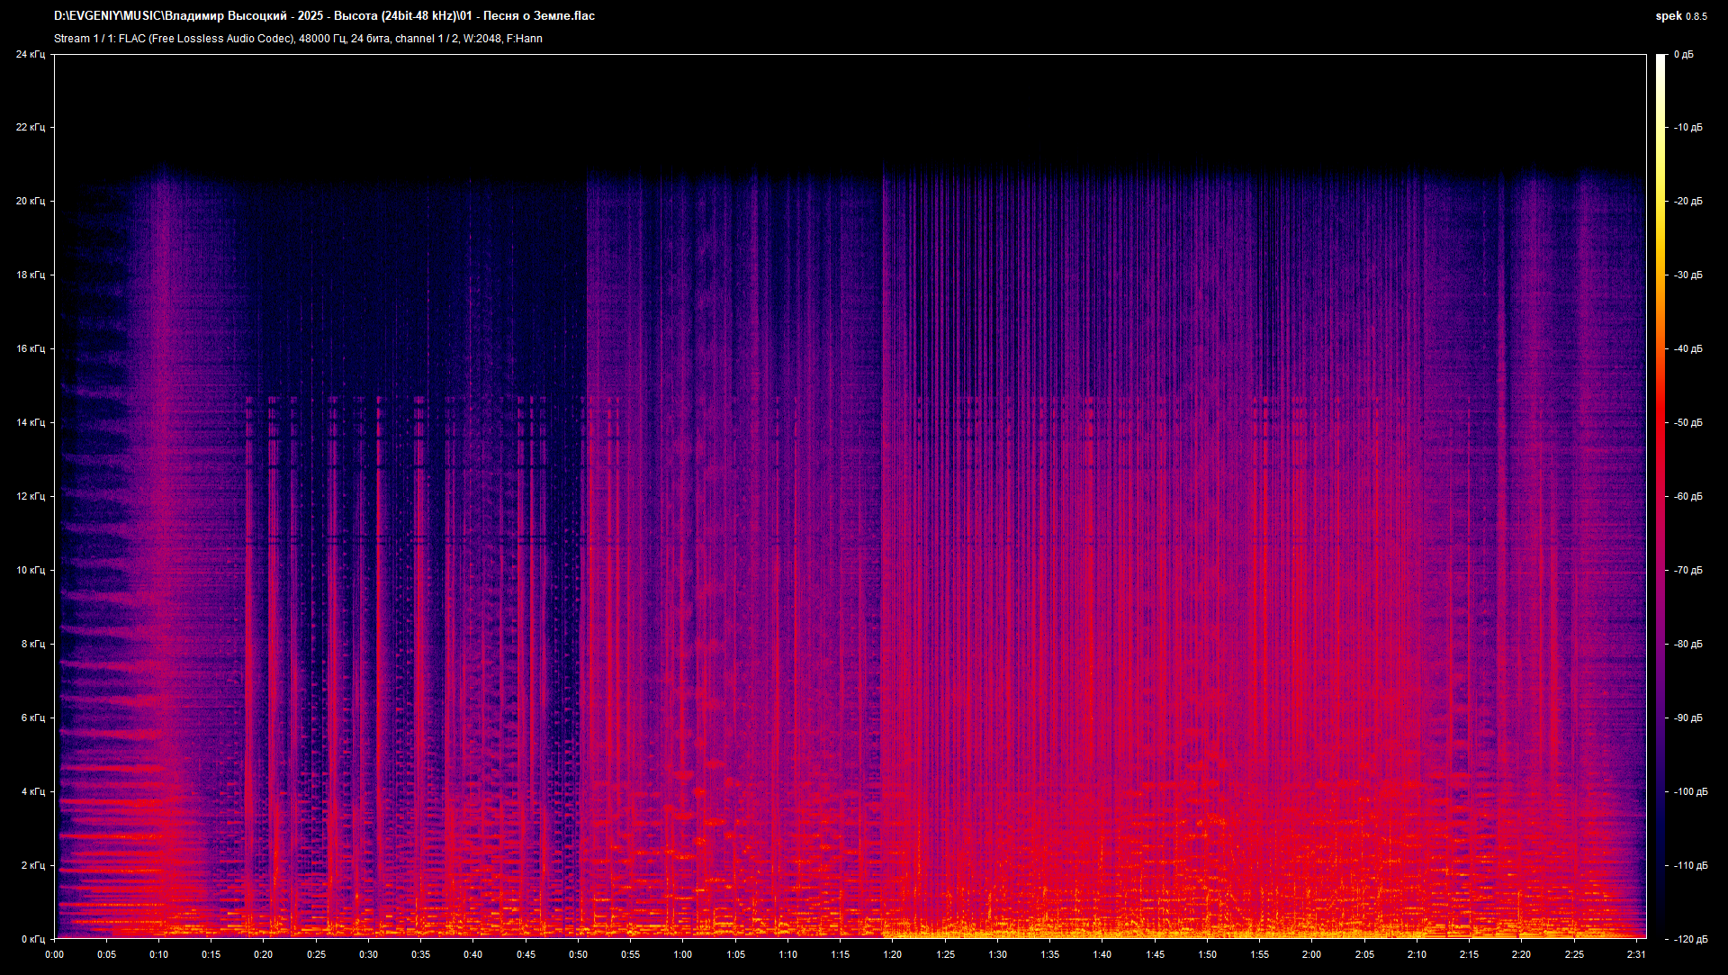Click the -120 дБ label on color scale
Viewport: 1728px width, 975px height.
tap(1689, 939)
